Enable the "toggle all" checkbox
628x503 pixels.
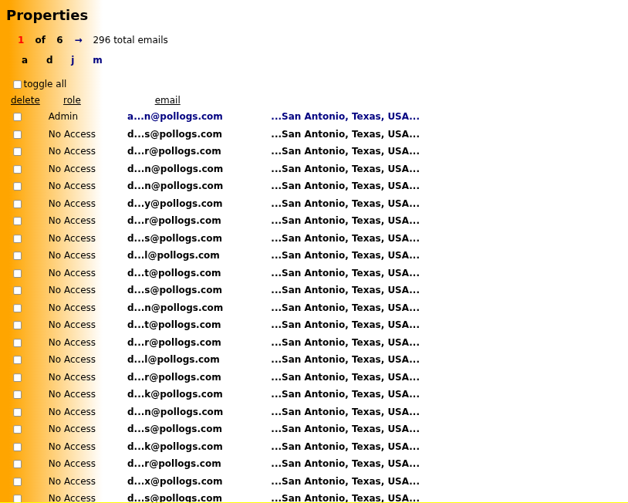tap(17, 83)
